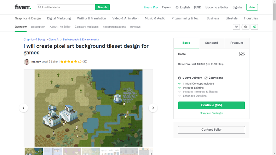Open mt_dev seller profile name
Image resolution: width=276 pixels, height=155 pixels.
click(36, 62)
